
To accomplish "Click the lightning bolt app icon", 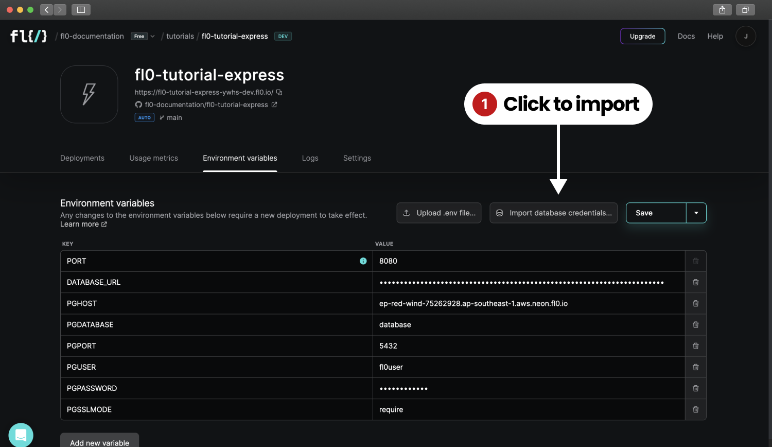I will click(x=89, y=94).
